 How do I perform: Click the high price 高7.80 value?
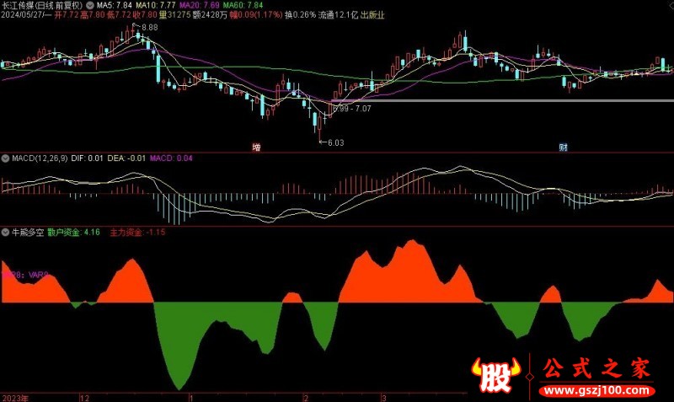pos(93,15)
